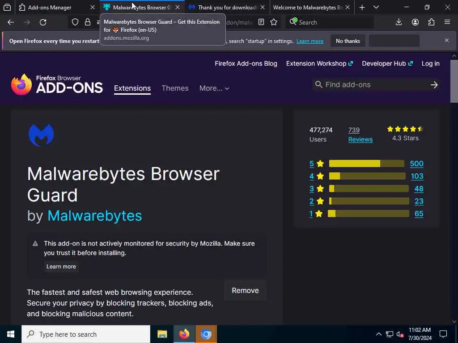Submit search with the arrow button
This screenshot has height=343, width=458.
(x=434, y=84)
